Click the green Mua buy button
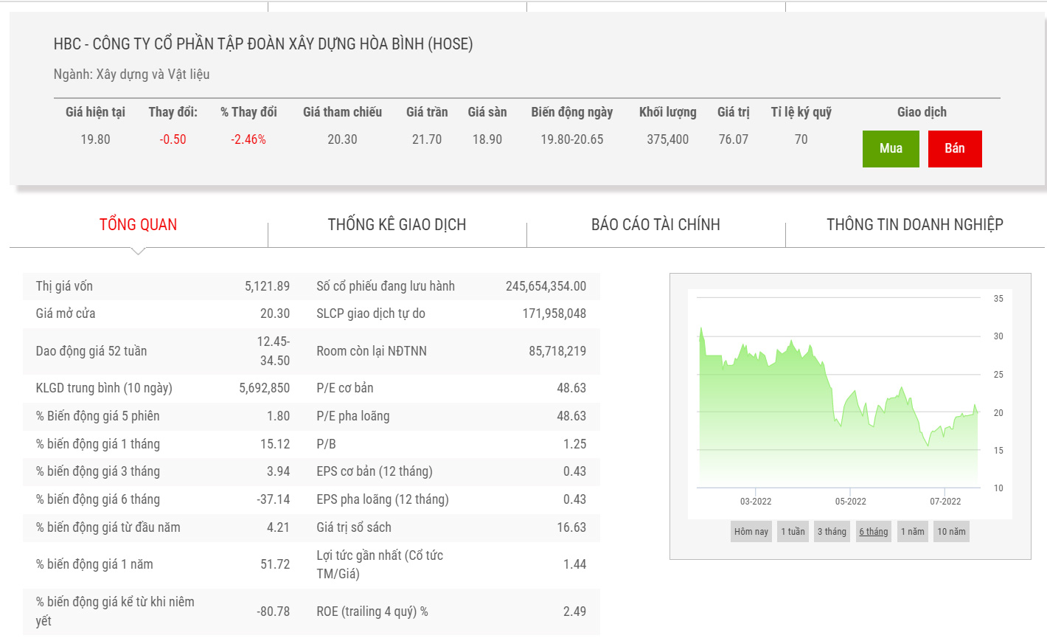This screenshot has width=1047, height=641. [x=890, y=149]
